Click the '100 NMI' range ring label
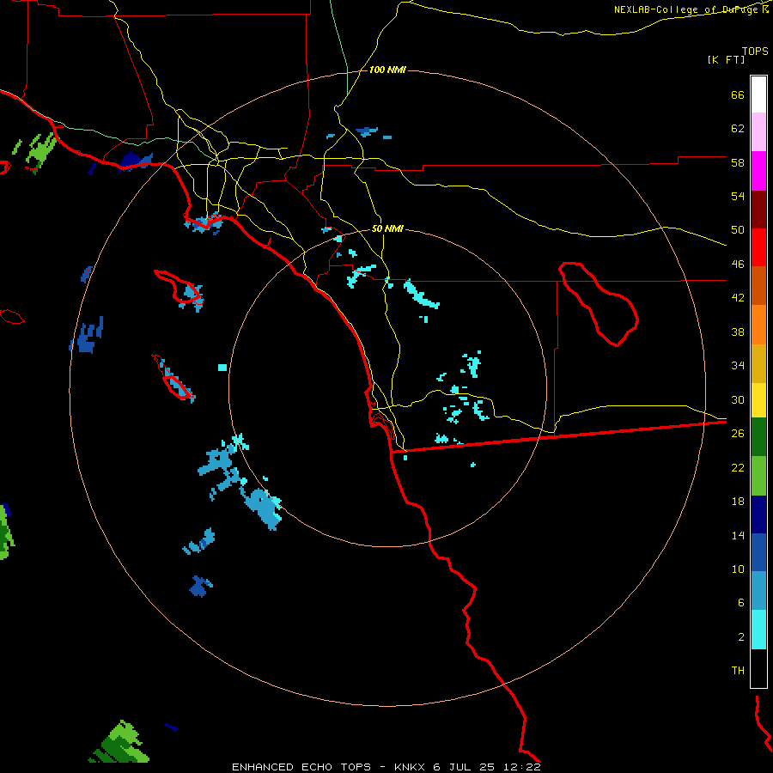 [x=387, y=70]
